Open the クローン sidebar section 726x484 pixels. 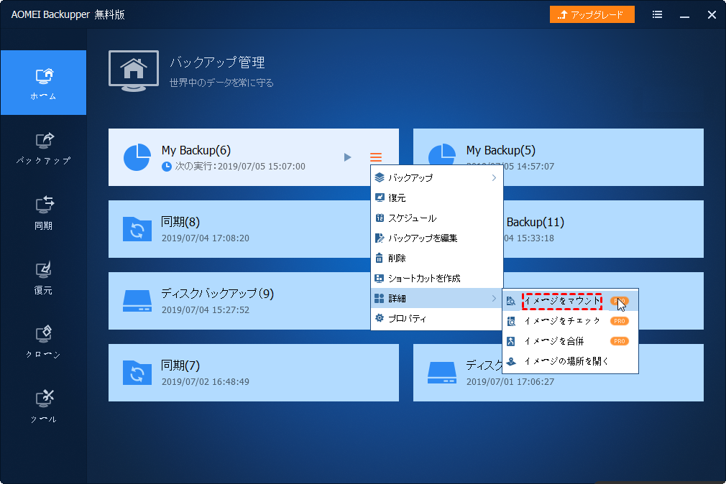point(44,343)
